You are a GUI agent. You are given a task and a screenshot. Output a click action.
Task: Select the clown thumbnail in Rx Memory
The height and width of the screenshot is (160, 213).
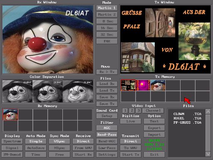coord(10,115)
